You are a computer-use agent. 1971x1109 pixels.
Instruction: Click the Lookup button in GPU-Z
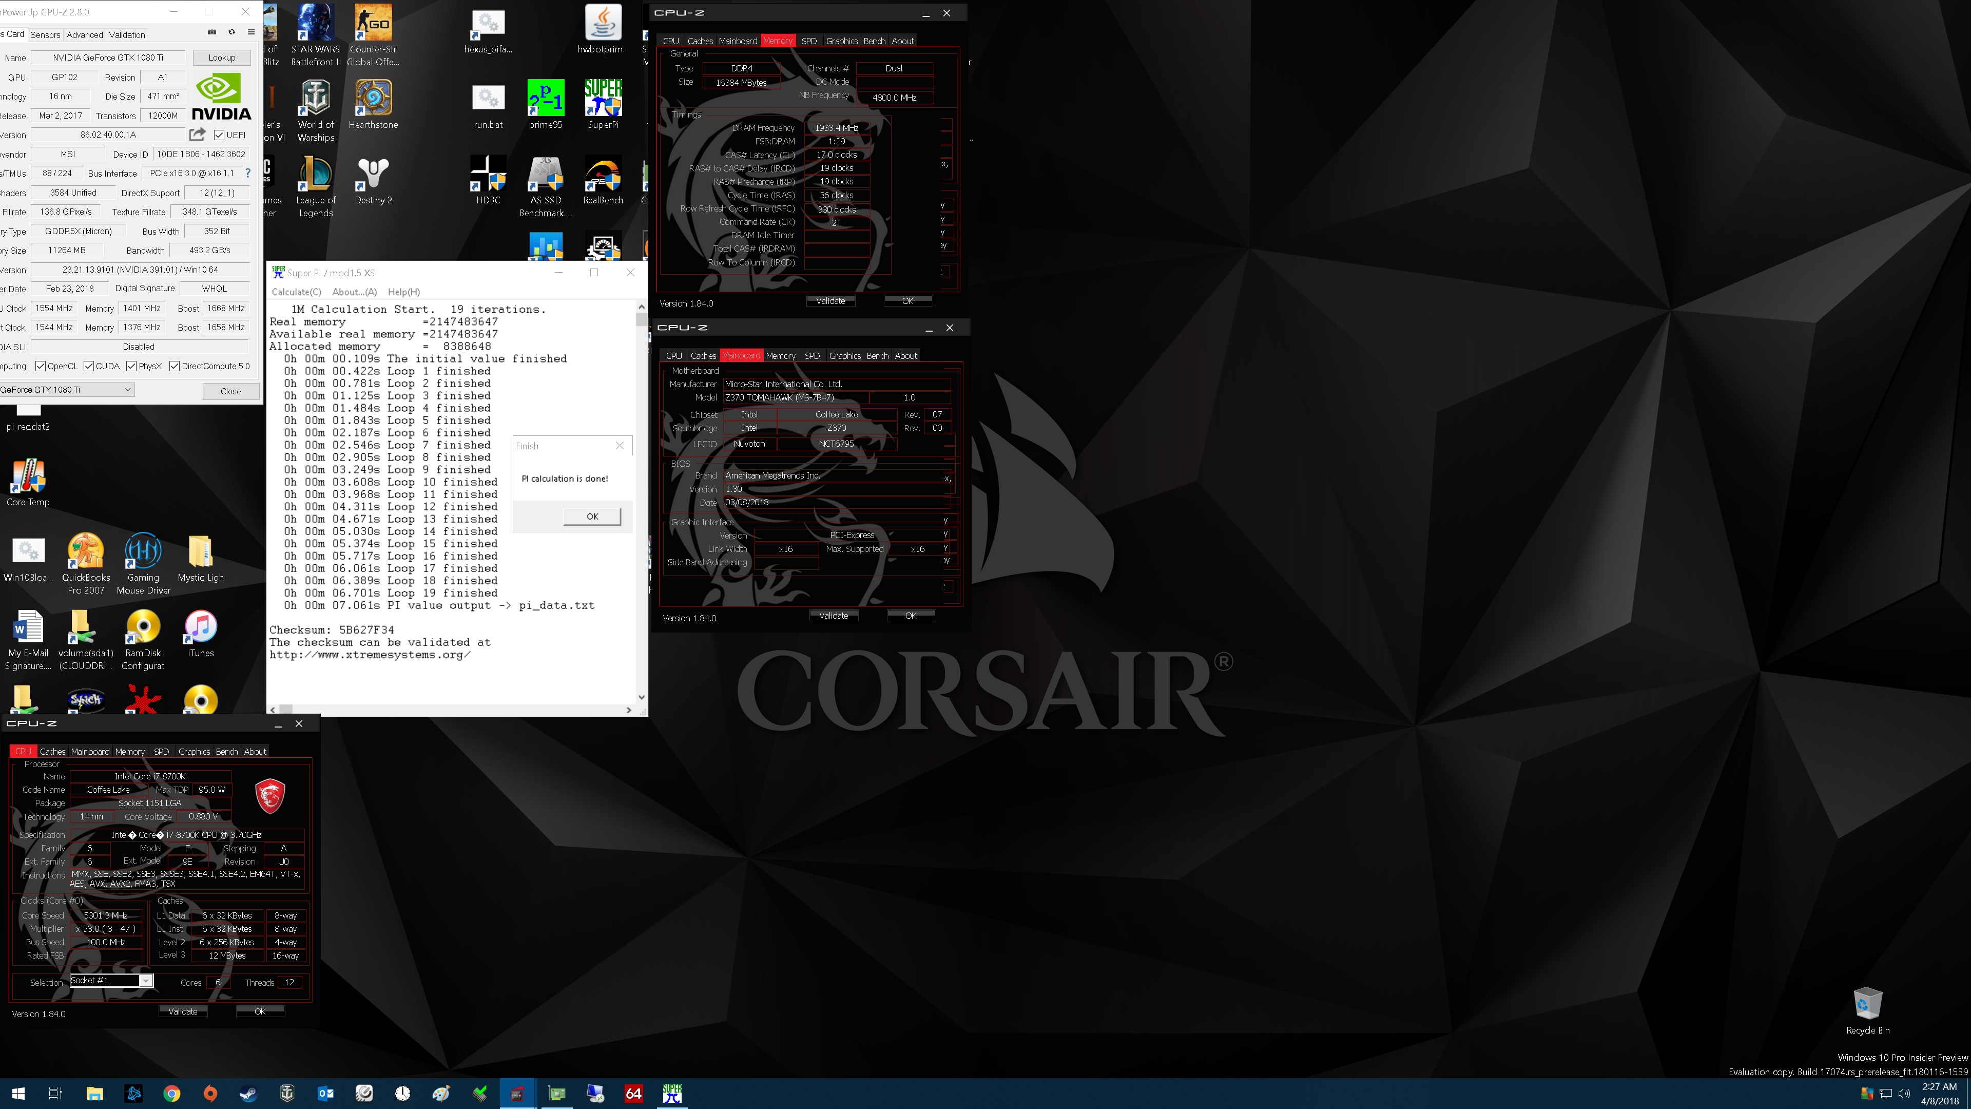pyautogui.click(x=222, y=58)
